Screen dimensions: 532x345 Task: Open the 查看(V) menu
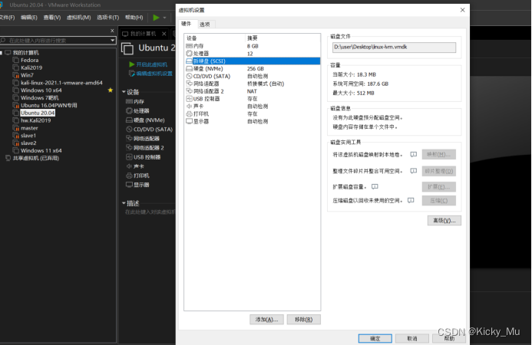52,18
